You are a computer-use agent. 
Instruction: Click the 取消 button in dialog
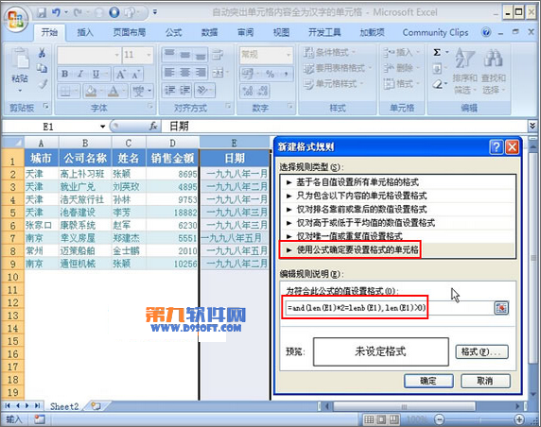click(x=485, y=381)
